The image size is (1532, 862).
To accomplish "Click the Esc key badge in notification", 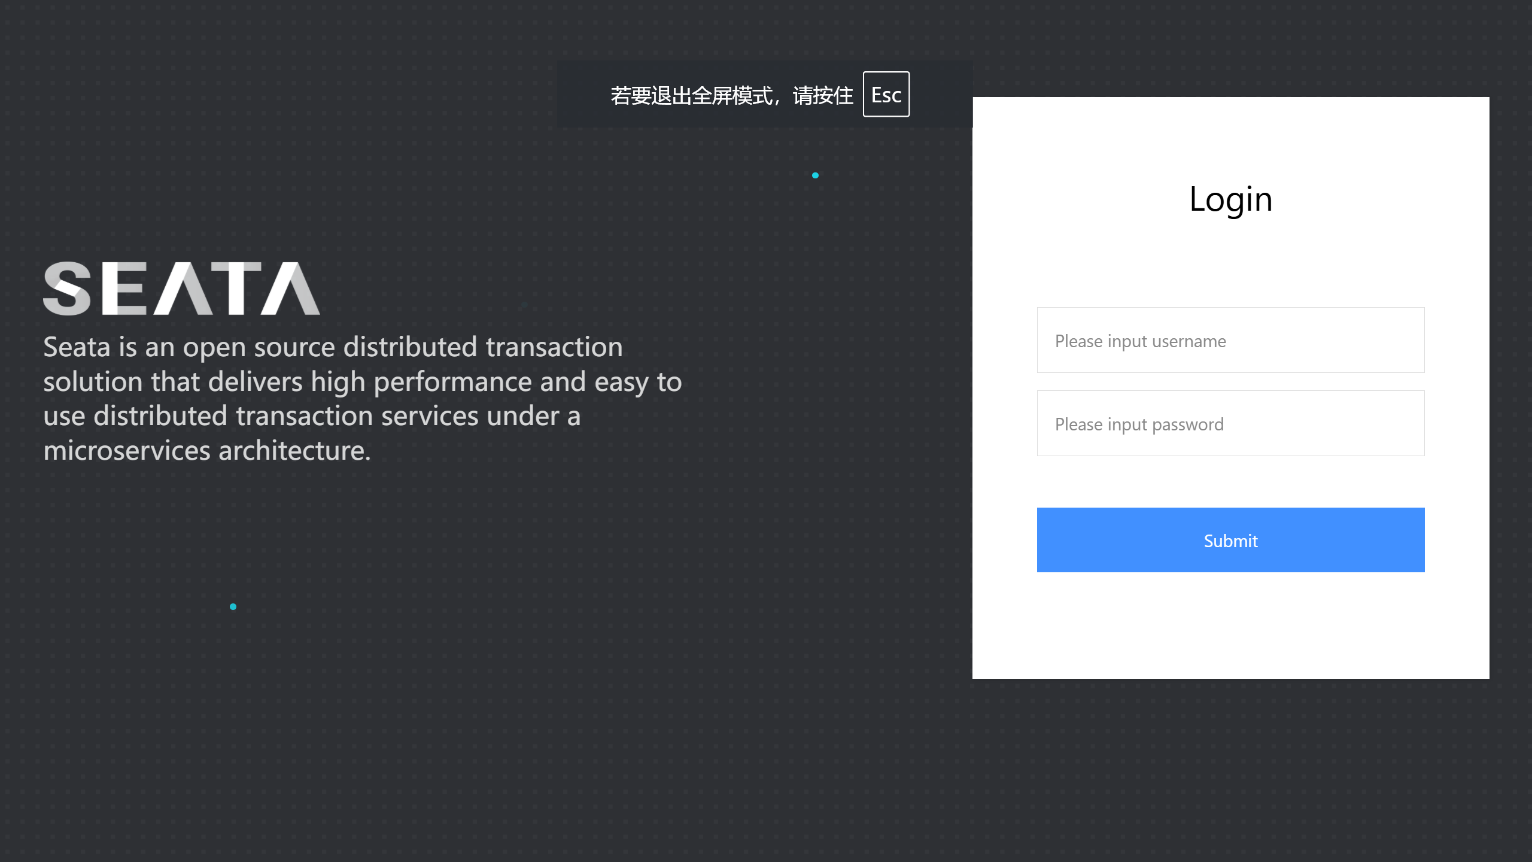I will pos(886,94).
